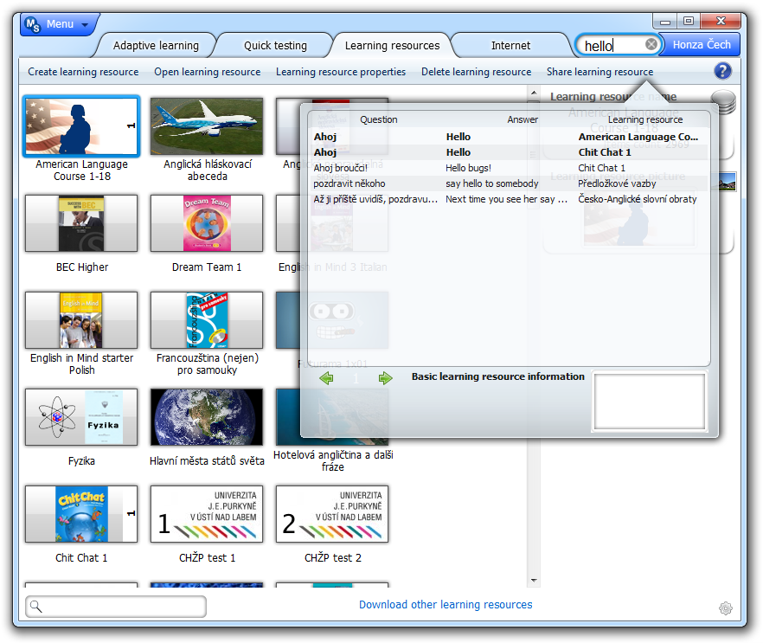Select the Fyzika learning resource thumbnail
The height and width of the screenshot is (643, 763).
point(81,417)
